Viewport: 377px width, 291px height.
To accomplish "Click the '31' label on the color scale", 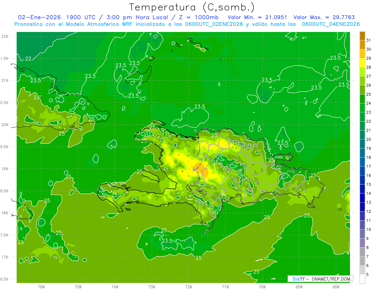I will click(x=369, y=40).
